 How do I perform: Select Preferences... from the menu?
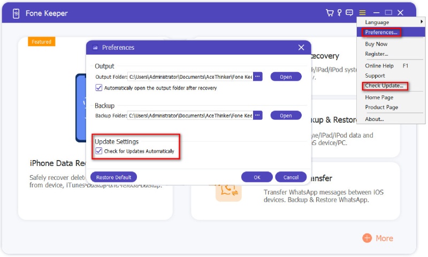point(391,32)
